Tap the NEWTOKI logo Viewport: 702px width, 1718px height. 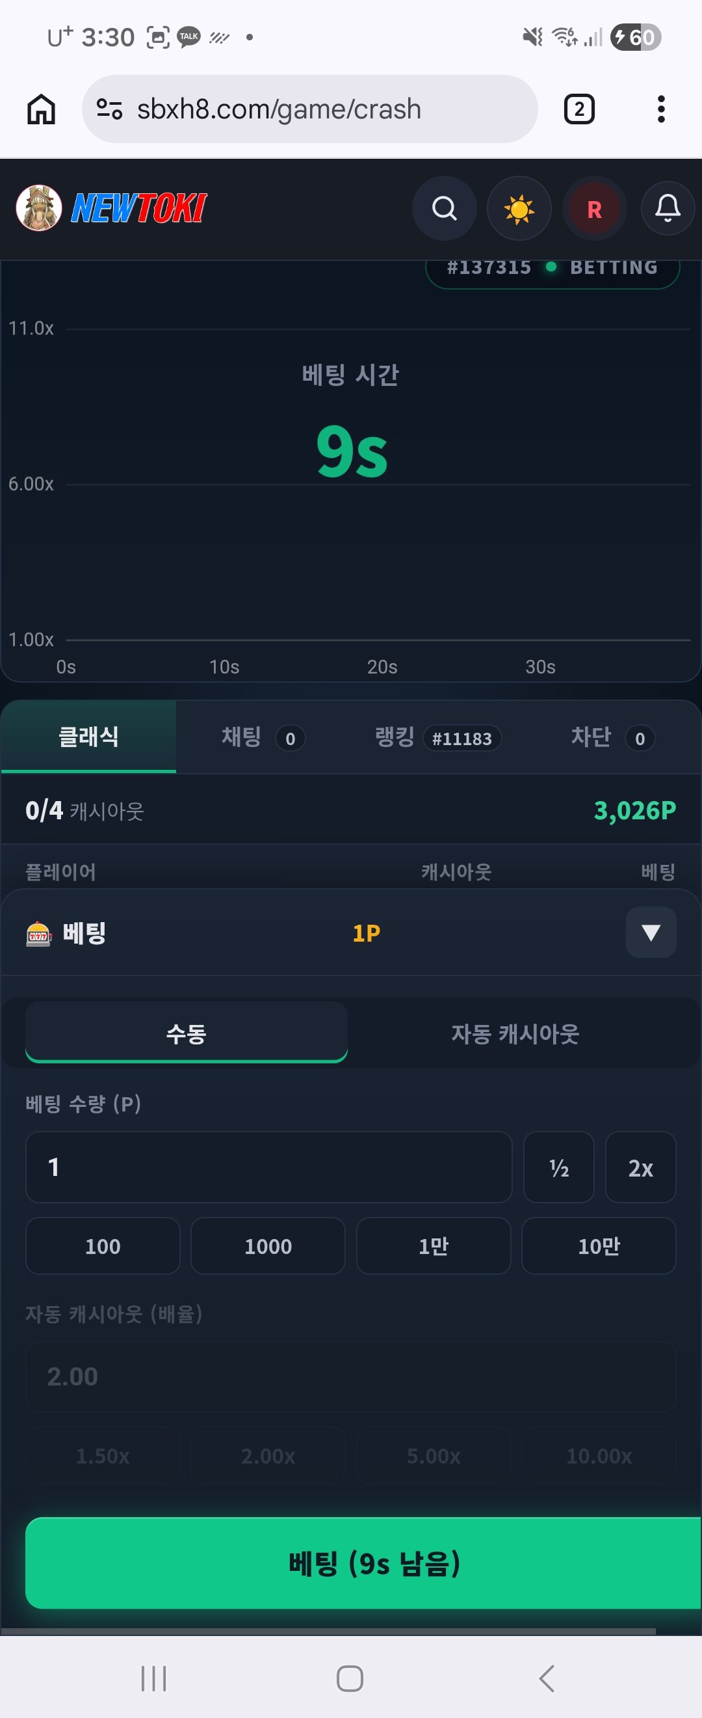pos(112,208)
